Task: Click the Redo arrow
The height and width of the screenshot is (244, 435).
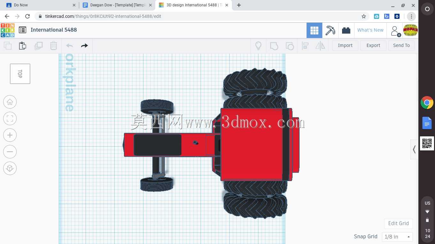Action: pos(84,46)
